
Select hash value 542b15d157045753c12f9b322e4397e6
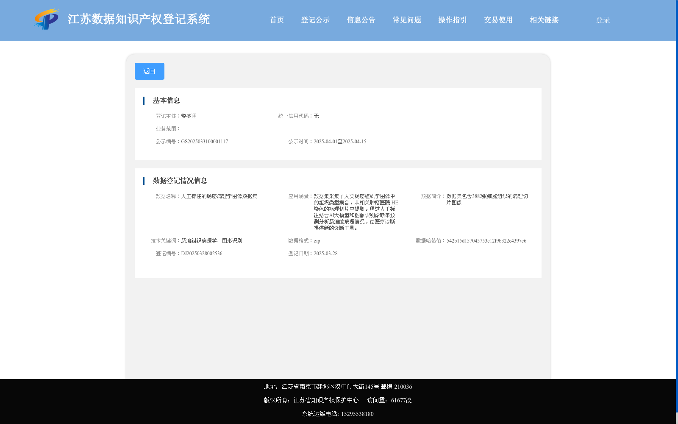click(x=486, y=241)
